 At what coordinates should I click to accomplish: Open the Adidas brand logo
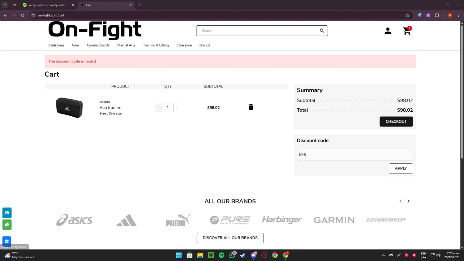(x=127, y=220)
